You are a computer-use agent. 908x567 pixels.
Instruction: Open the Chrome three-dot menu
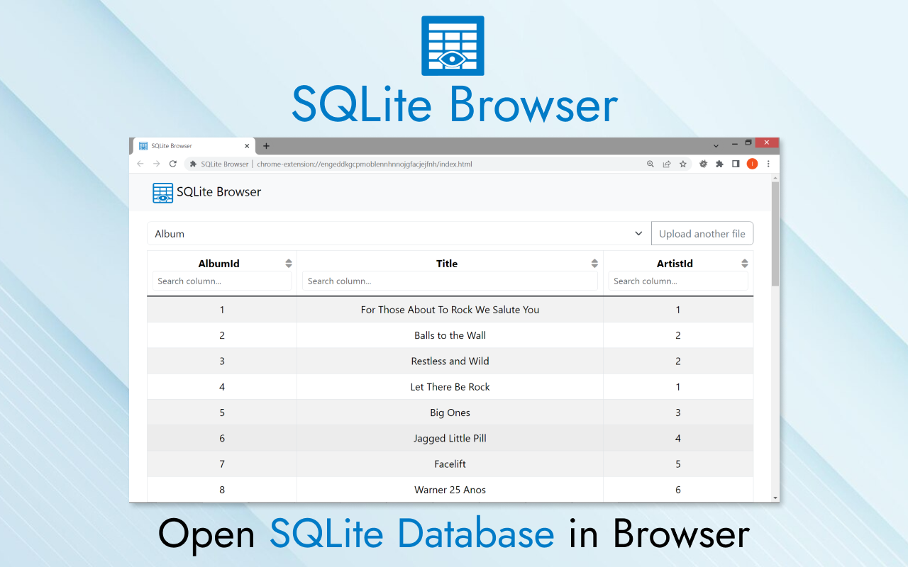point(768,164)
